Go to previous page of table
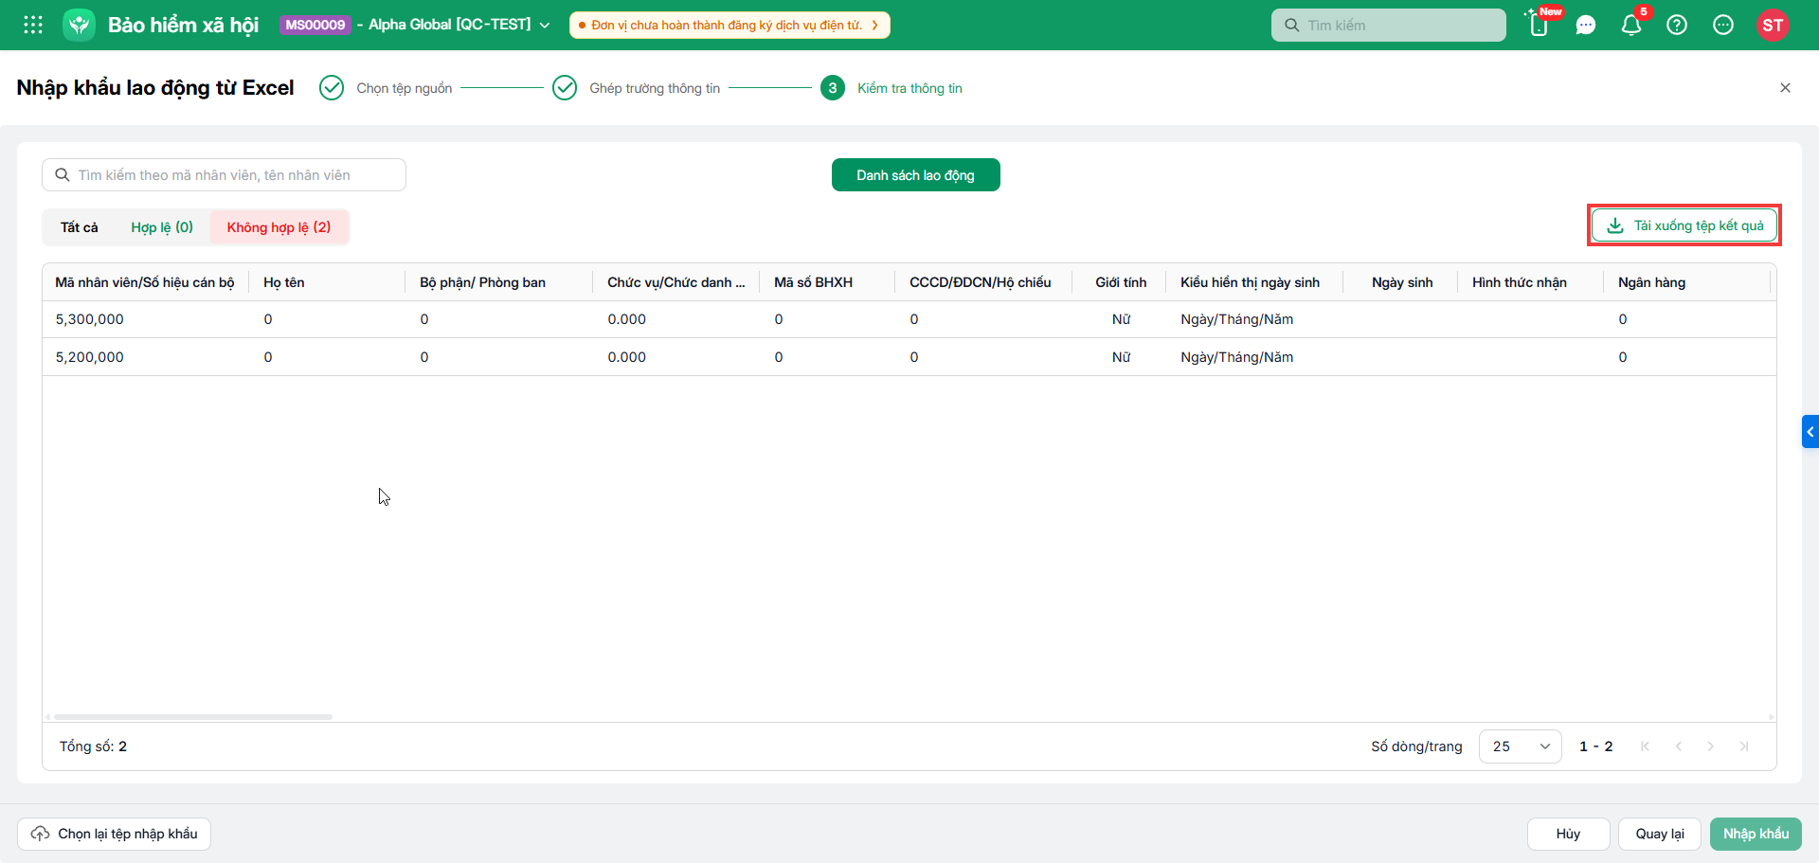This screenshot has width=1819, height=863. pyautogui.click(x=1678, y=746)
